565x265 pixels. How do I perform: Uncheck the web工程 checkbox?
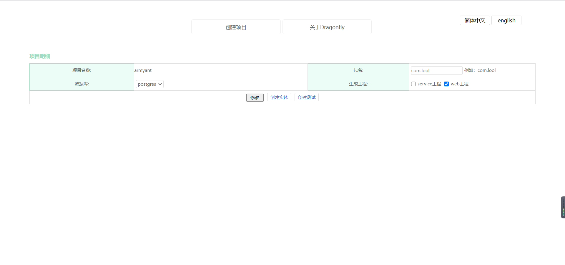(446, 84)
